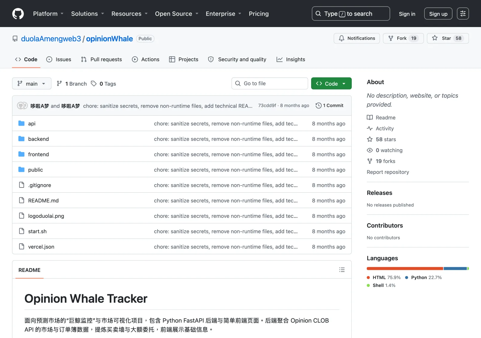Open Activity pulse icon in About
The image size is (481, 338).
[x=370, y=128]
